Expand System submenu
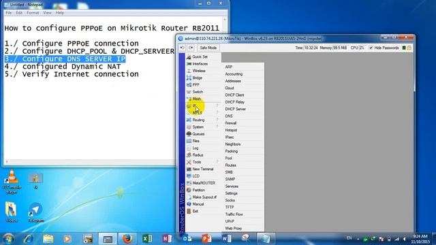 point(203,127)
